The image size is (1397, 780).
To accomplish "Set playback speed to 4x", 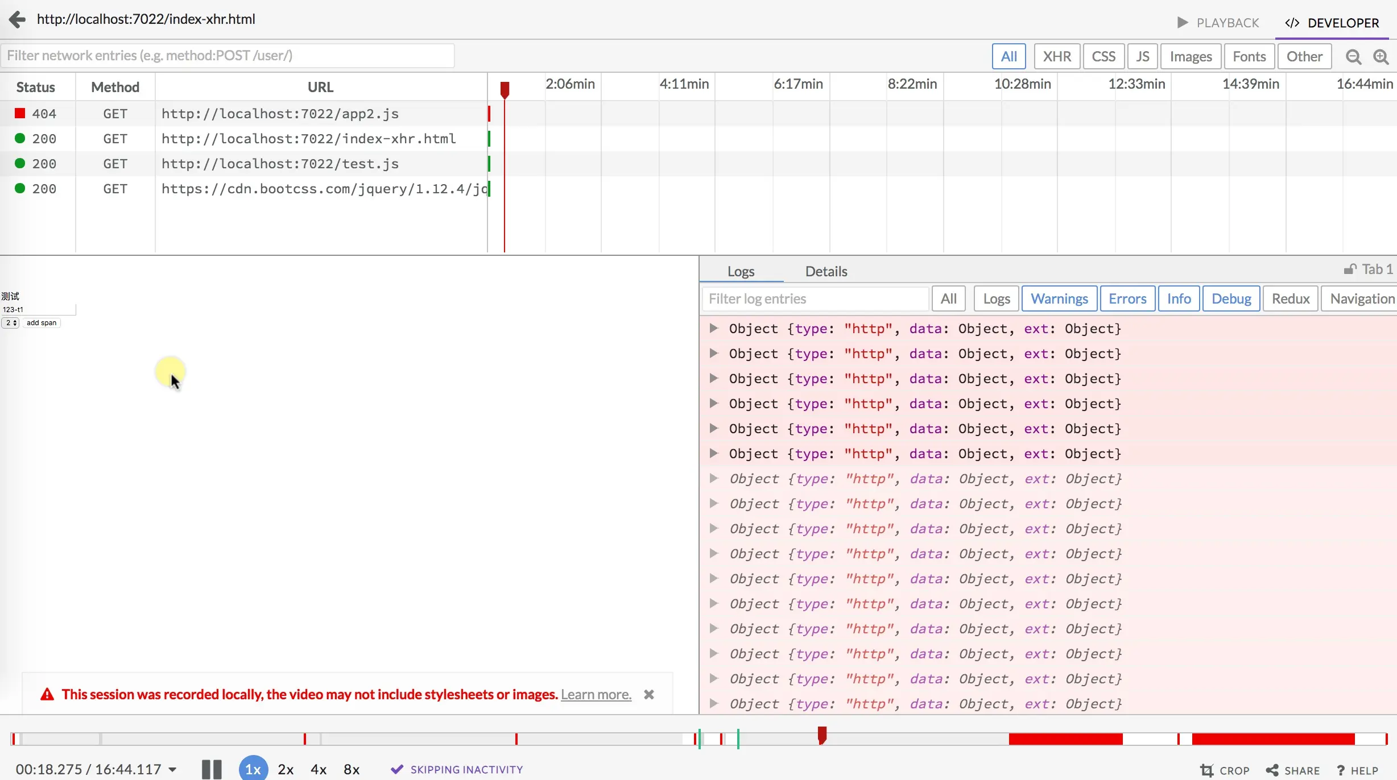I will tap(319, 769).
